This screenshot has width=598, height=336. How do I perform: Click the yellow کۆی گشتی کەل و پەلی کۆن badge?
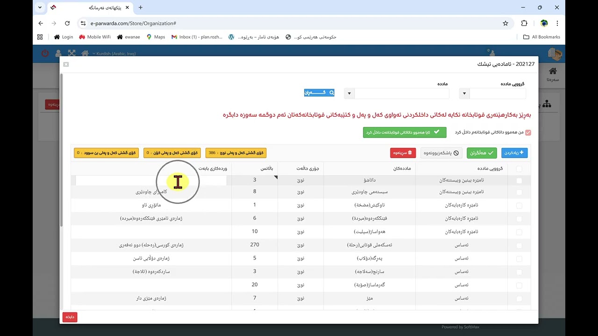tap(172, 153)
